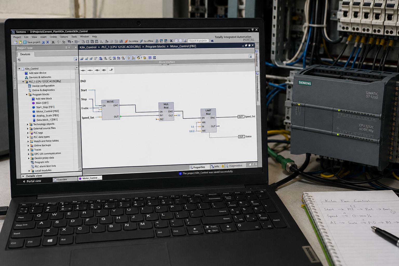Click the project tree scrollbar down arrow

80,169
